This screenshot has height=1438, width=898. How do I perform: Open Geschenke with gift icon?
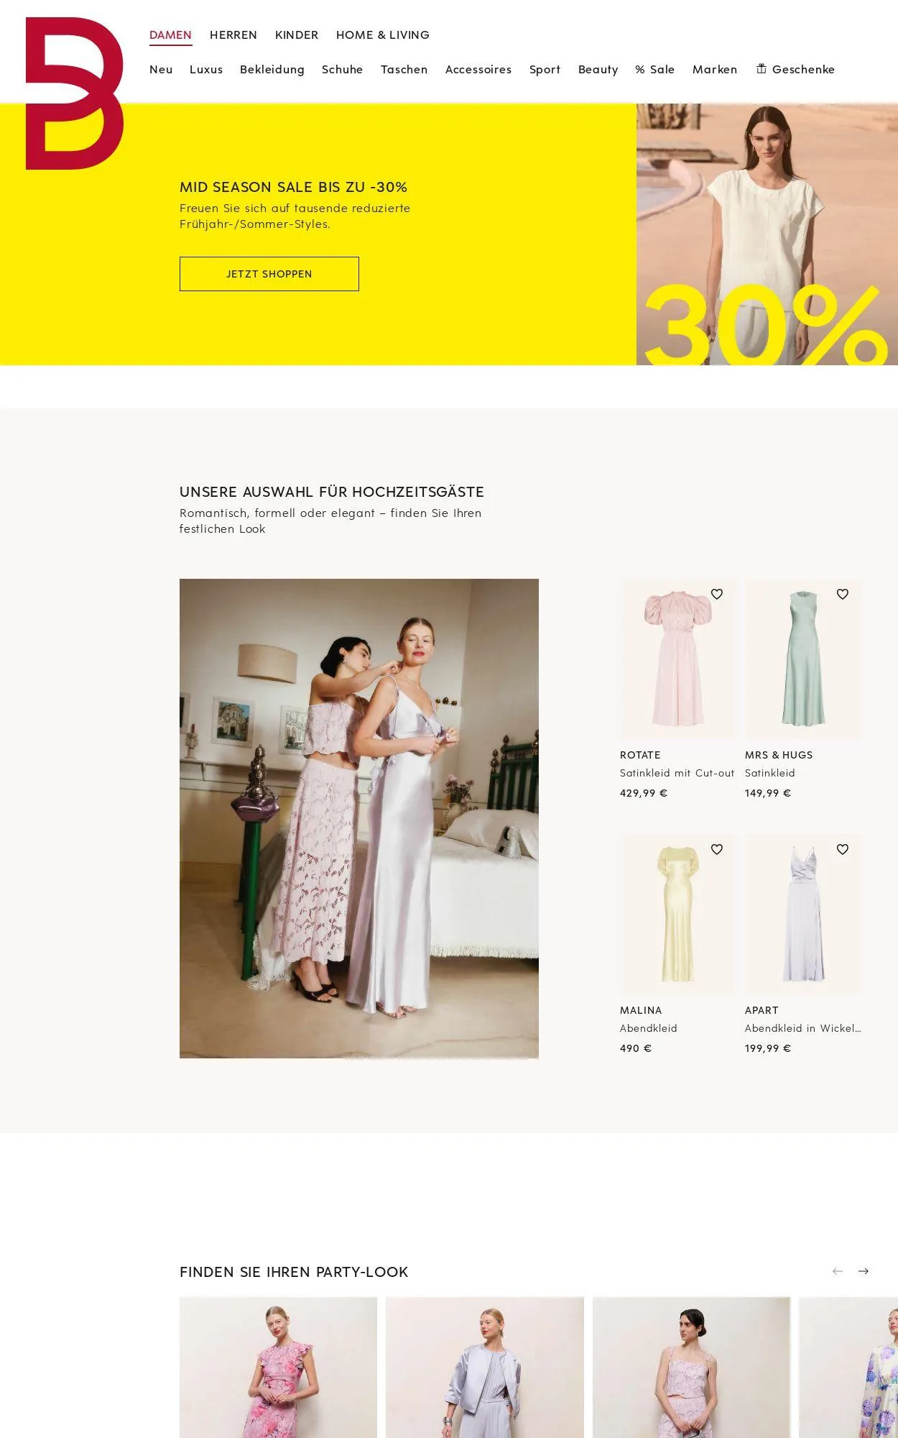pyautogui.click(x=795, y=69)
